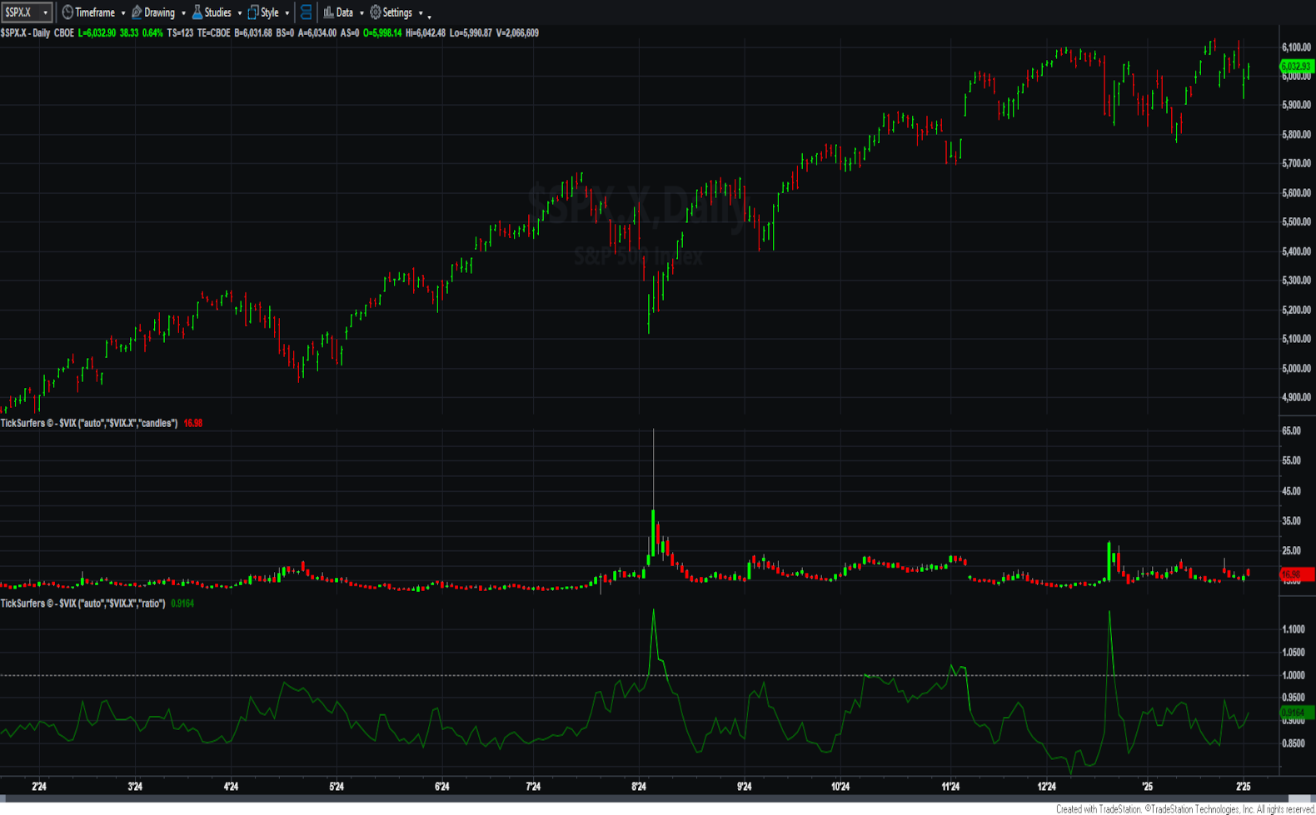
Task: Click the green ratio value marker on axis
Action: [1296, 713]
